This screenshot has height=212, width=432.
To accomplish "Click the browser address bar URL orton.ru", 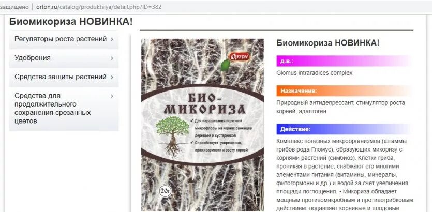I will point(99,7).
